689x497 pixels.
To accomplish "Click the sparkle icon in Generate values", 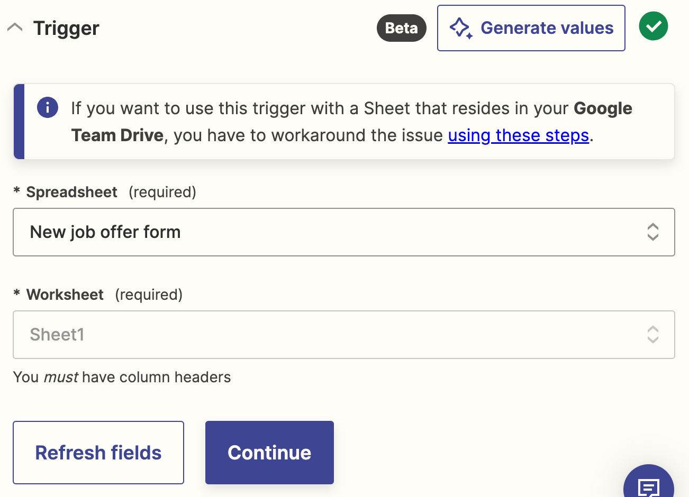I will (x=460, y=28).
